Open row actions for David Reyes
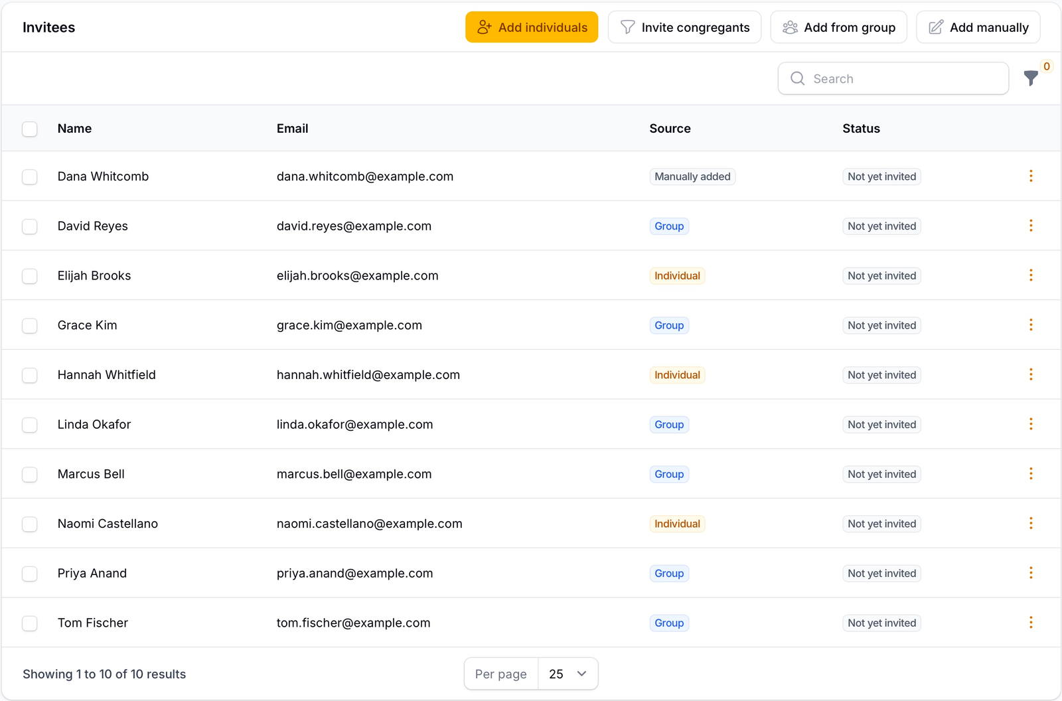Image resolution: width=1062 pixels, height=701 pixels. click(x=1031, y=226)
